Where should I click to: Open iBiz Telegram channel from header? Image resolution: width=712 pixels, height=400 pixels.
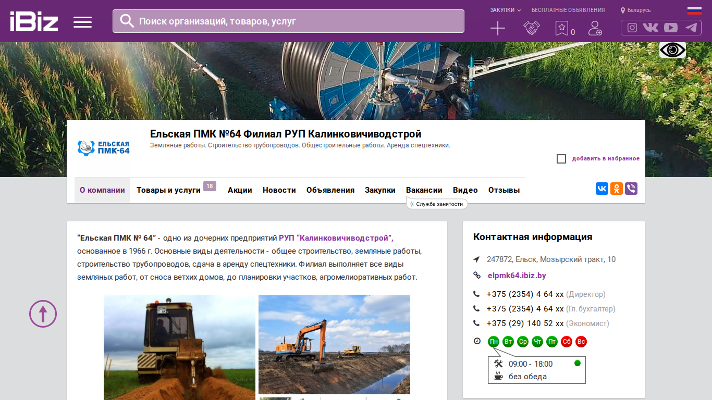691,28
